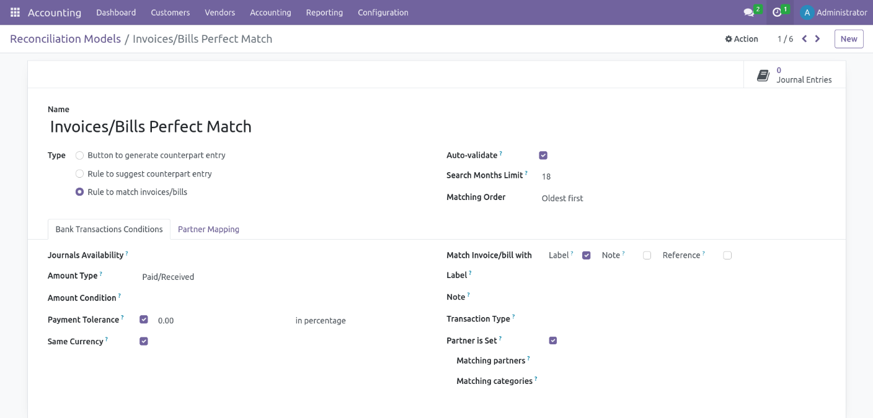Click the Administrator avatar icon
Viewport: 873px width, 418px height.
pyautogui.click(x=807, y=12)
